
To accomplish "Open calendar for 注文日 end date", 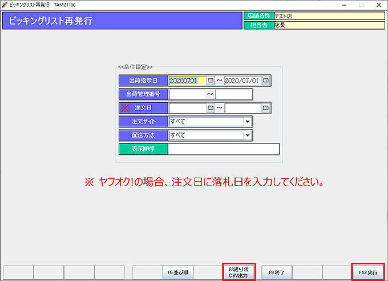I will [x=265, y=108].
